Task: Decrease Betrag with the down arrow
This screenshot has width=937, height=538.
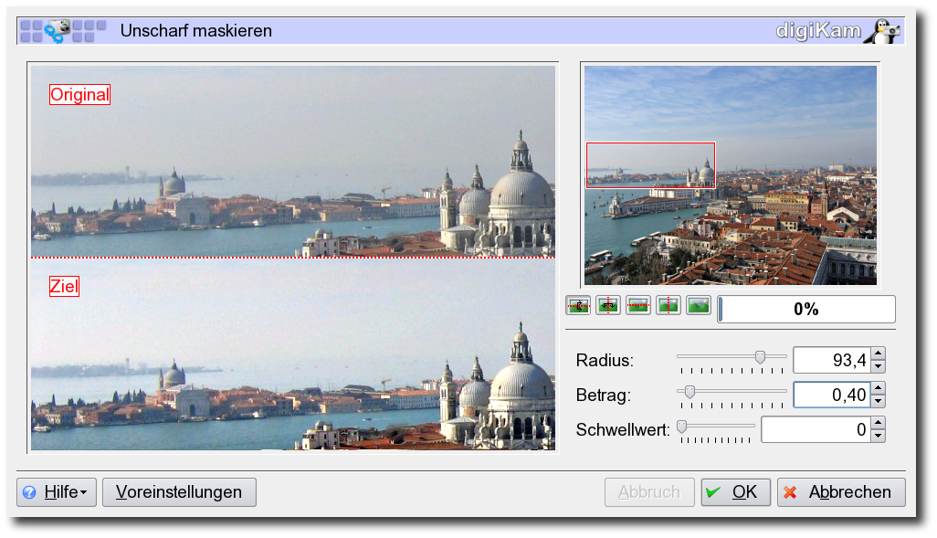Action: (x=878, y=401)
